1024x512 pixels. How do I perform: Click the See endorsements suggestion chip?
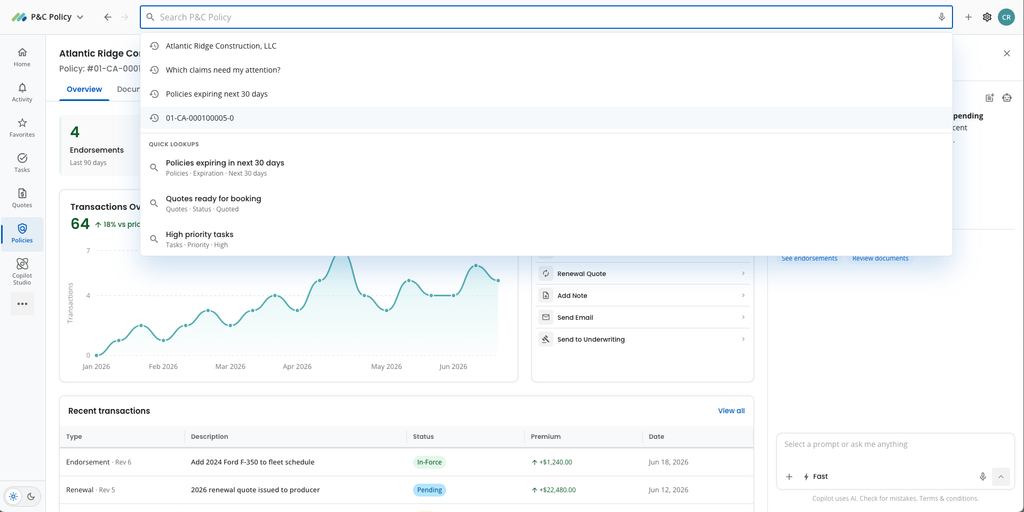click(x=809, y=258)
